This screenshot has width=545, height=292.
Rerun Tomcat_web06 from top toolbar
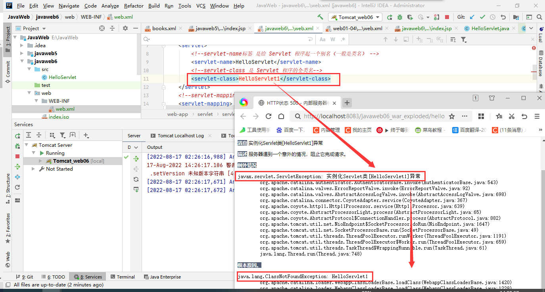point(390,17)
